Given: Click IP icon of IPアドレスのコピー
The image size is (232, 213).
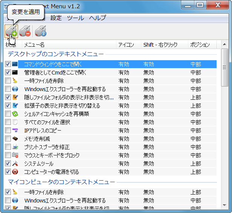Looking at the screenshot, I should click(x=15, y=130).
